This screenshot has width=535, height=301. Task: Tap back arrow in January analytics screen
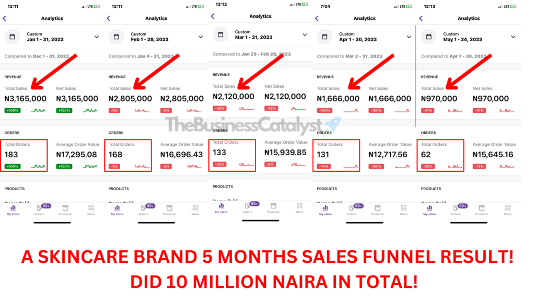[4, 18]
